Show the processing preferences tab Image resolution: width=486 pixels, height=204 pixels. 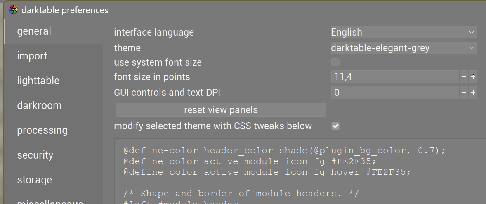tap(42, 130)
